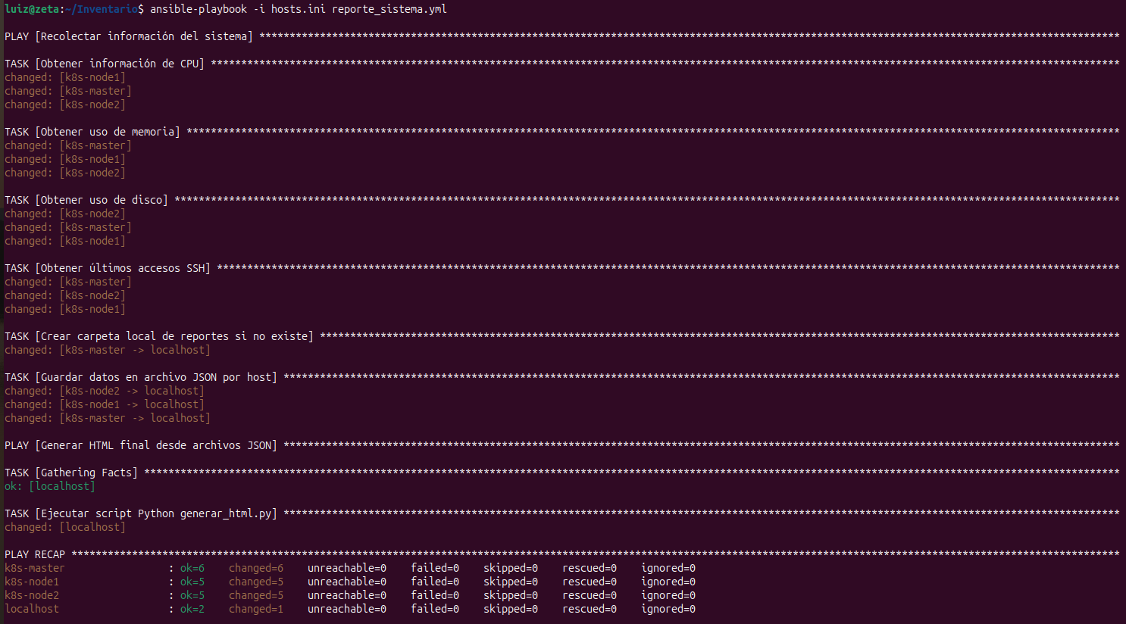Click the 'Obtener información de CPU' task title
The height and width of the screenshot is (624, 1126).
[121, 64]
